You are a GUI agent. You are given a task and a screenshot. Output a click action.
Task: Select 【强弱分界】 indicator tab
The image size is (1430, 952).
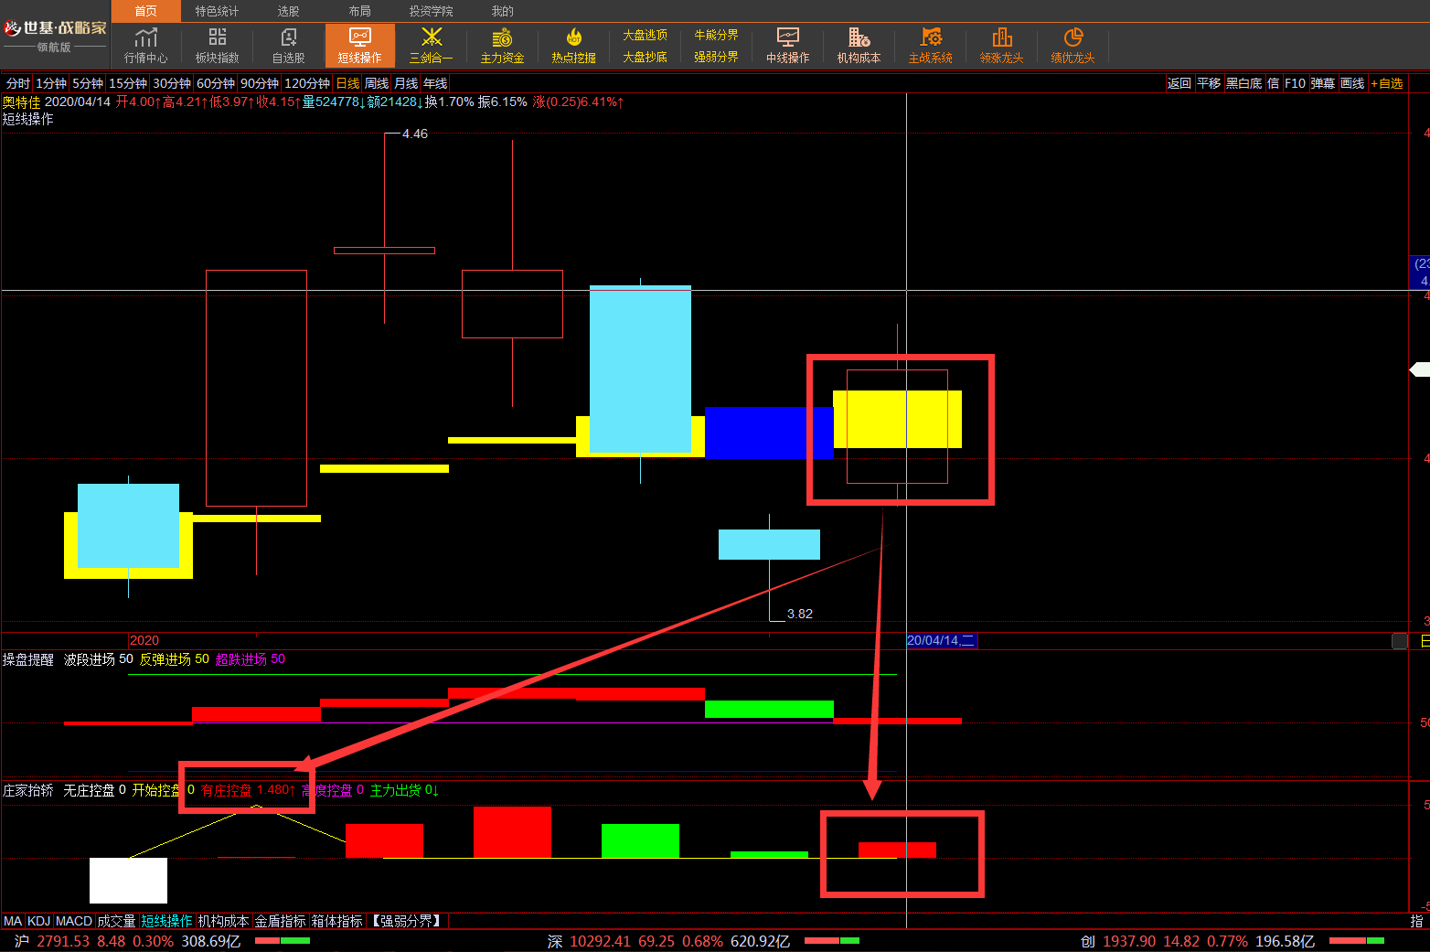[407, 921]
